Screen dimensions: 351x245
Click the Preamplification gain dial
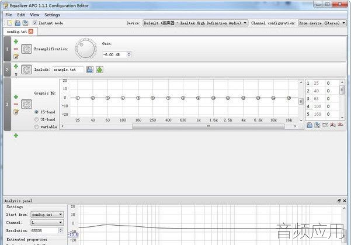(x=86, y=49)
